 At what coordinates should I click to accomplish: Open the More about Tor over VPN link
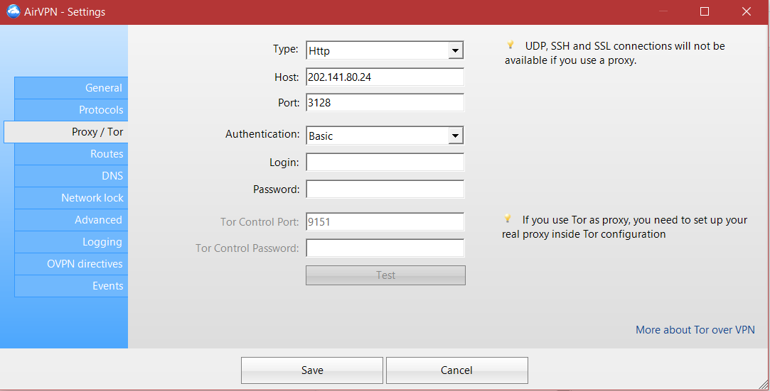tap(695, 330)
